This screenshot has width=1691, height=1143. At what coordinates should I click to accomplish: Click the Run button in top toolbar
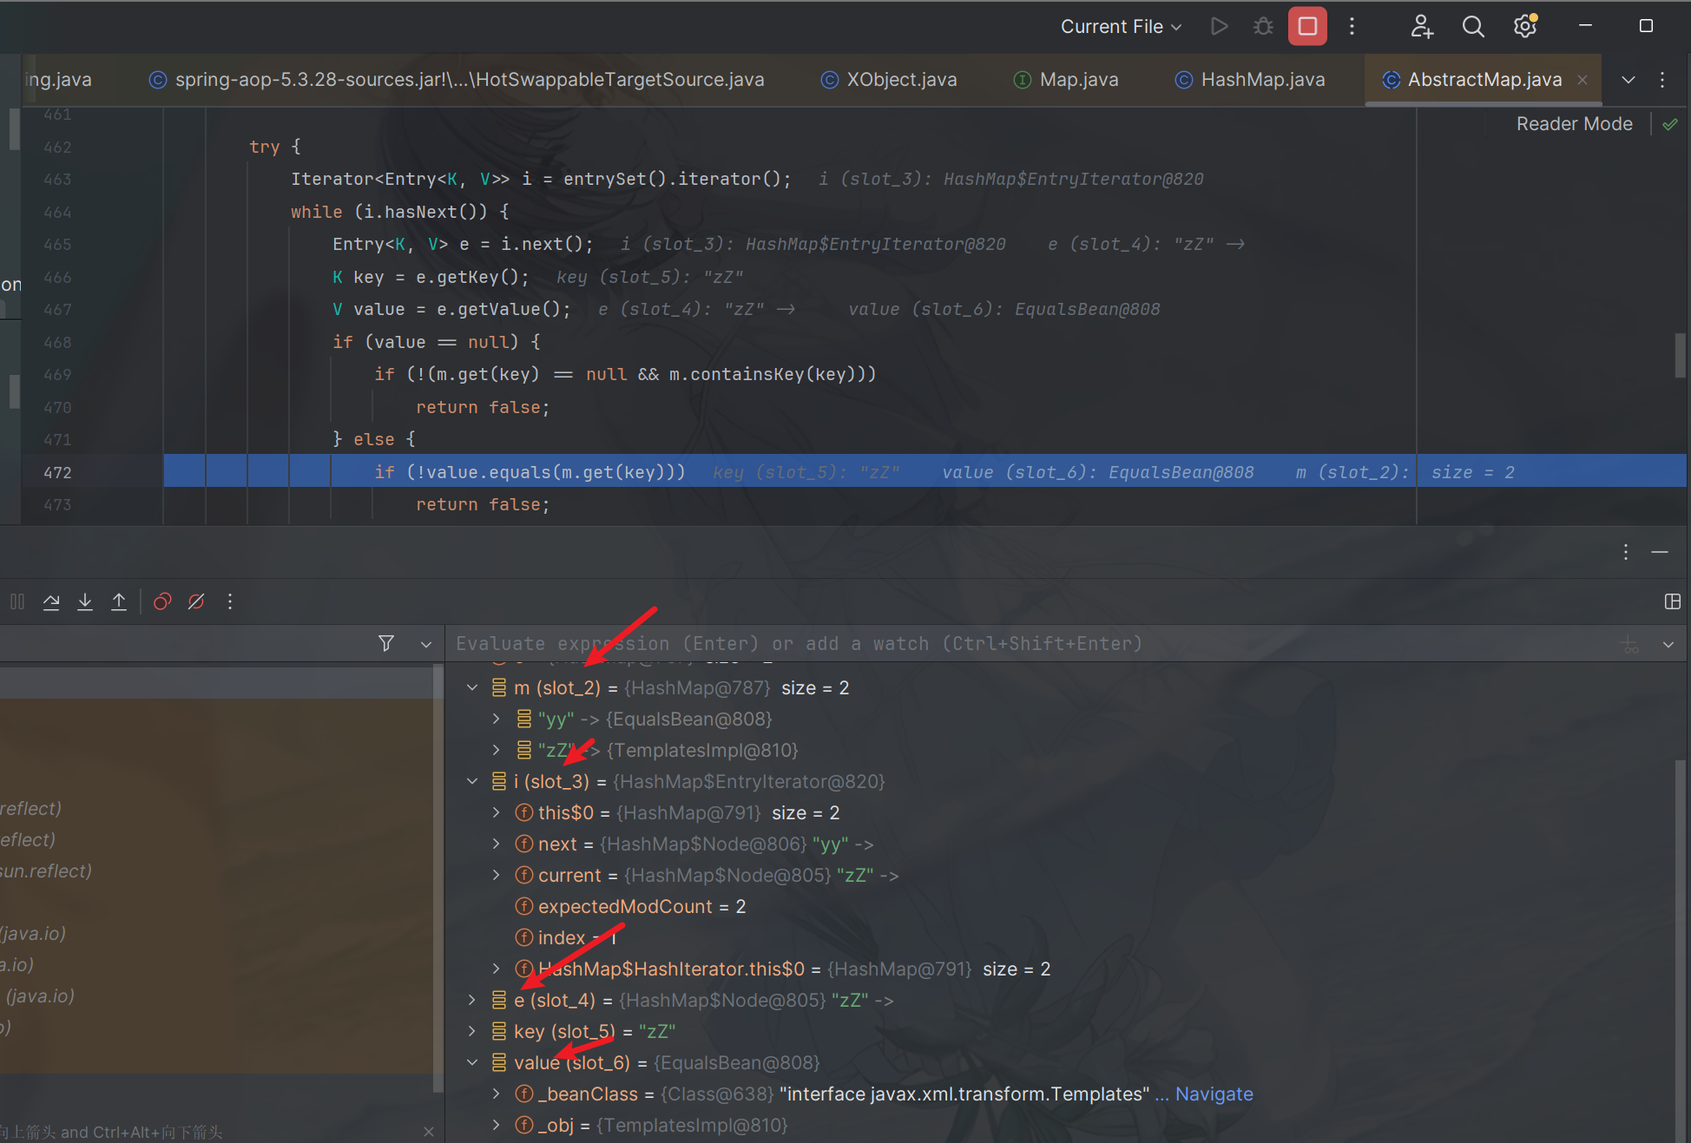tap(1219, 26)
